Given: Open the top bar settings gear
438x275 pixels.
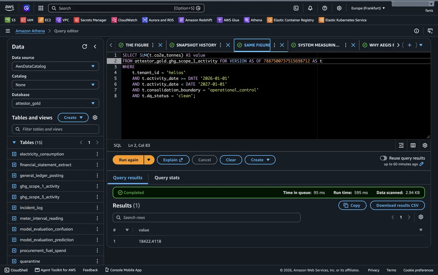Looking at the screenshot, I should (x=339, y=8).
